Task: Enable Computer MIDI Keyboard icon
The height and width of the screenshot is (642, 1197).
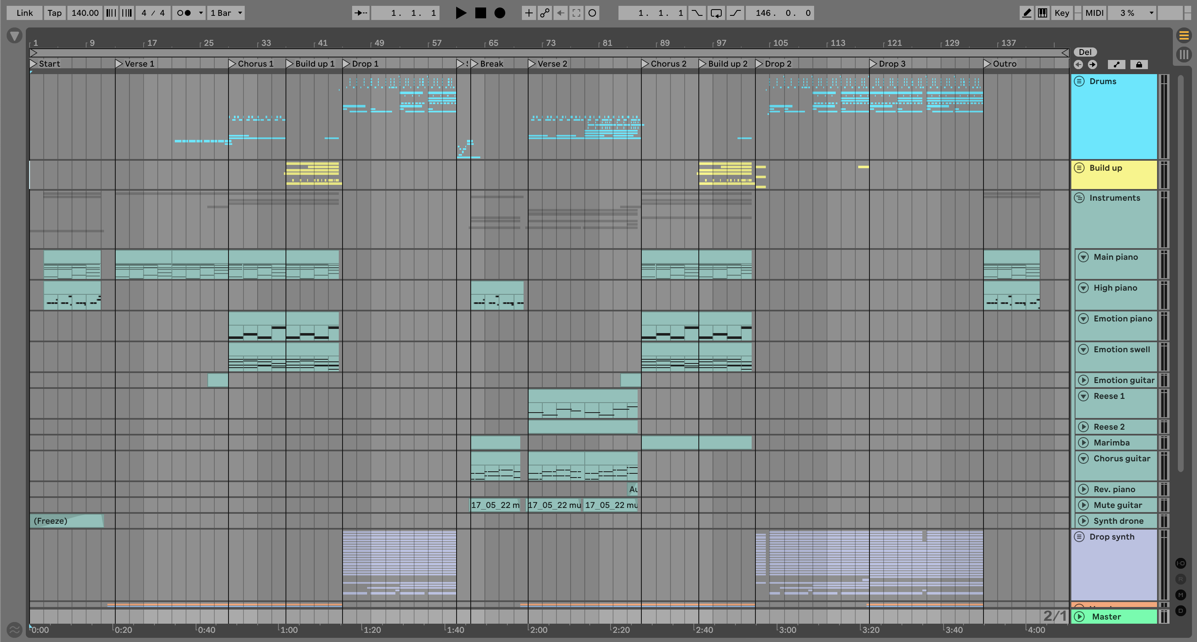Action: (1043, 13)
